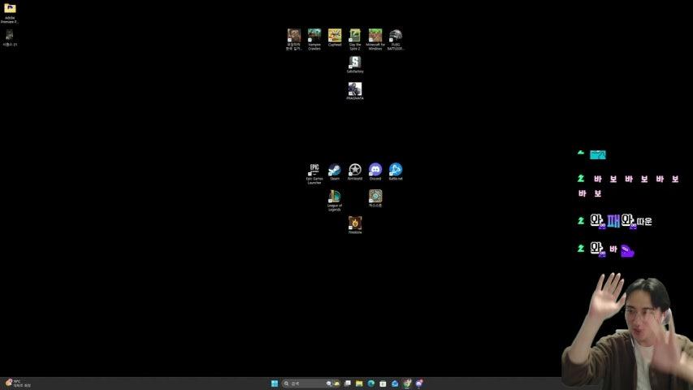Open the Windows Start menu
693x390 pixels.
click(275, 383)
